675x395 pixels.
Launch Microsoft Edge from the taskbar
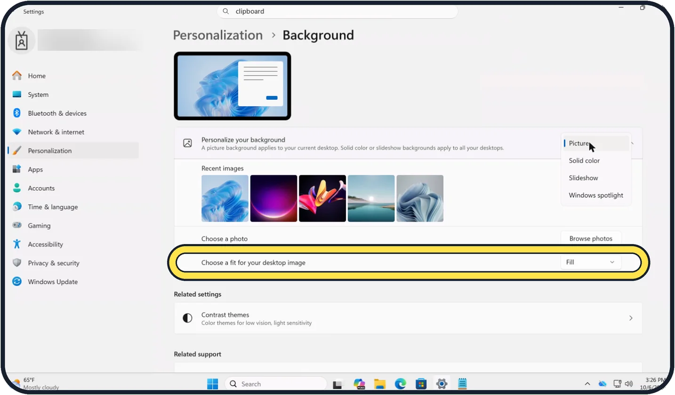(x=401, y=384)
